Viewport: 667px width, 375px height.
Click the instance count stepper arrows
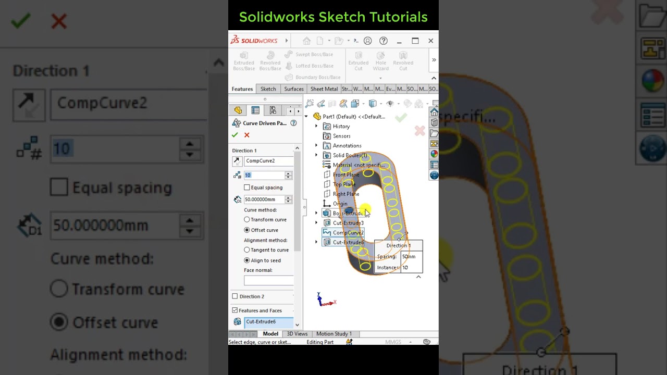(288, 176)
